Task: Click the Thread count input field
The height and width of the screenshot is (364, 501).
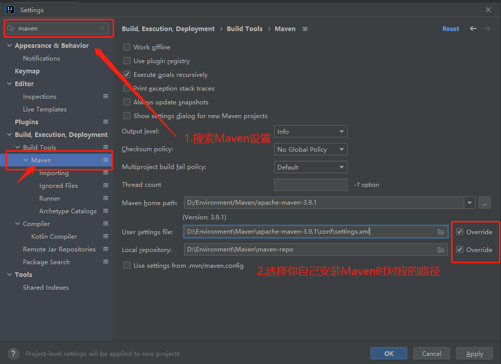Action: [x=310, y=185]
